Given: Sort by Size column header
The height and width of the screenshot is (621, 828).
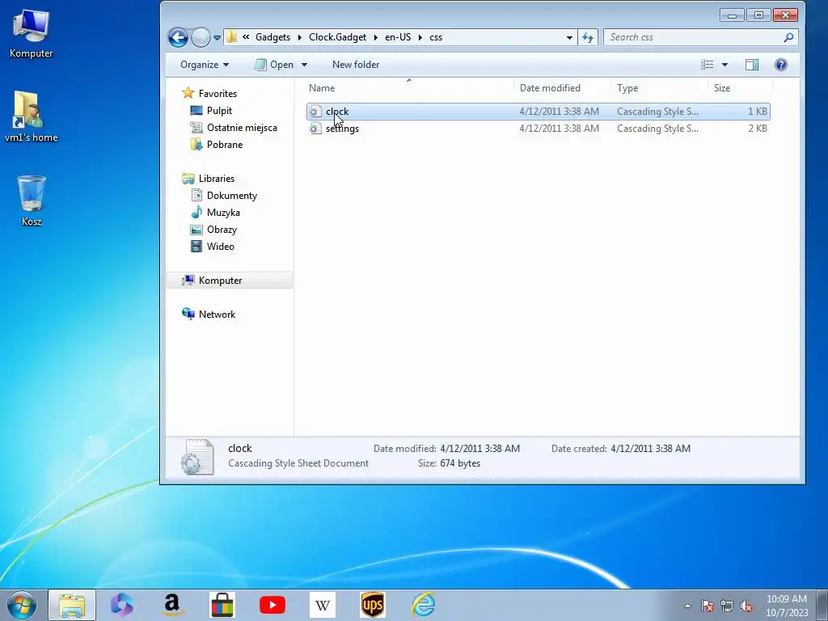Looking at the screenshot, I should [x=741, y=87].
